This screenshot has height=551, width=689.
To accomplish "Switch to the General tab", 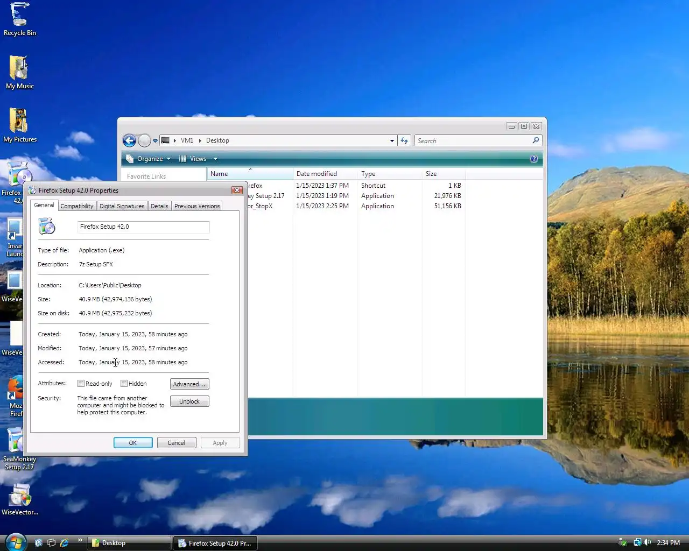I will [x=44, y=205].
